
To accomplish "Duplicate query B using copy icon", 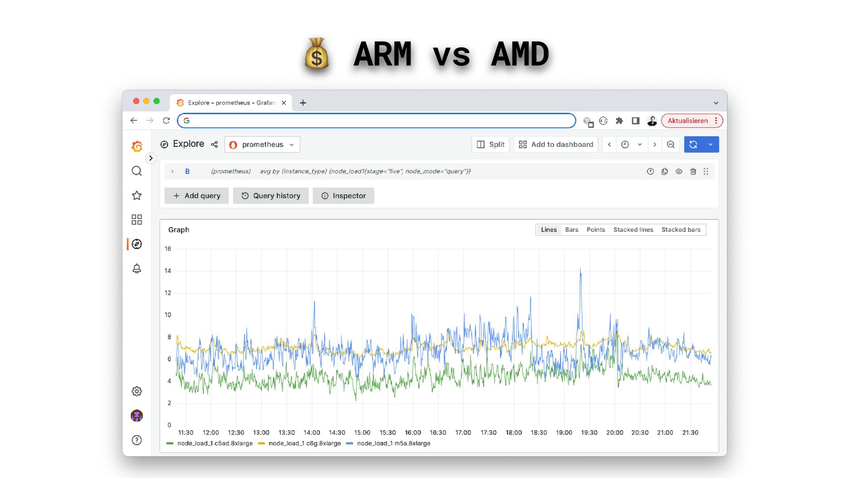I will click(665, 171).
